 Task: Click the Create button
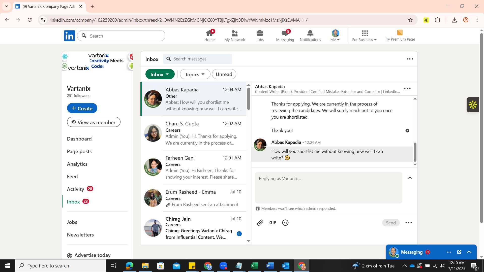(x=82, y=108)
